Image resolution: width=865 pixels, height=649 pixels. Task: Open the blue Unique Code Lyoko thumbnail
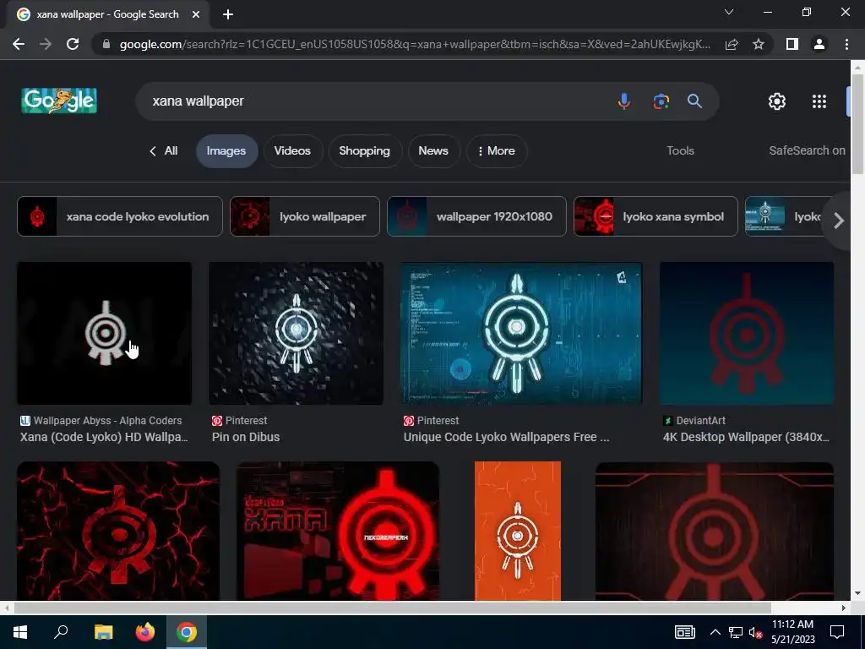click(x=521, y=333)
